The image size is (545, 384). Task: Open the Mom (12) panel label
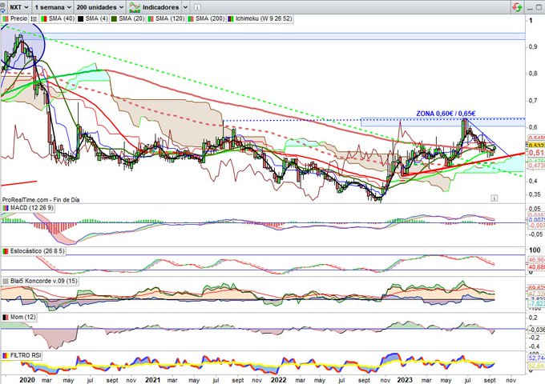(x=19, y=317)
